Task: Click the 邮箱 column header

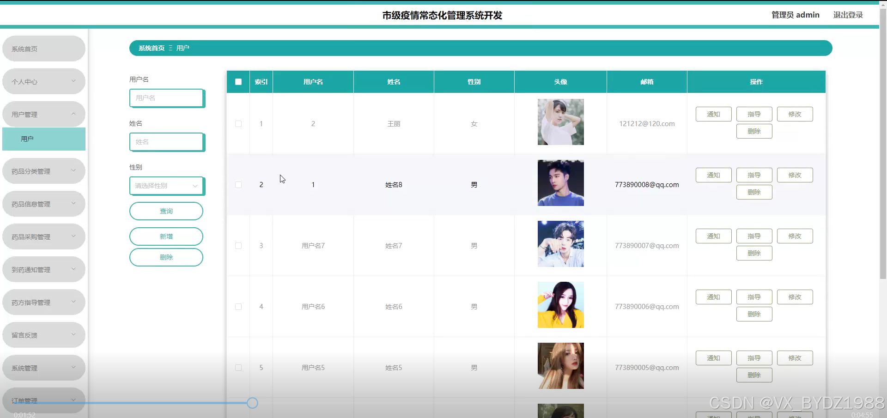Action: point(647,82)
